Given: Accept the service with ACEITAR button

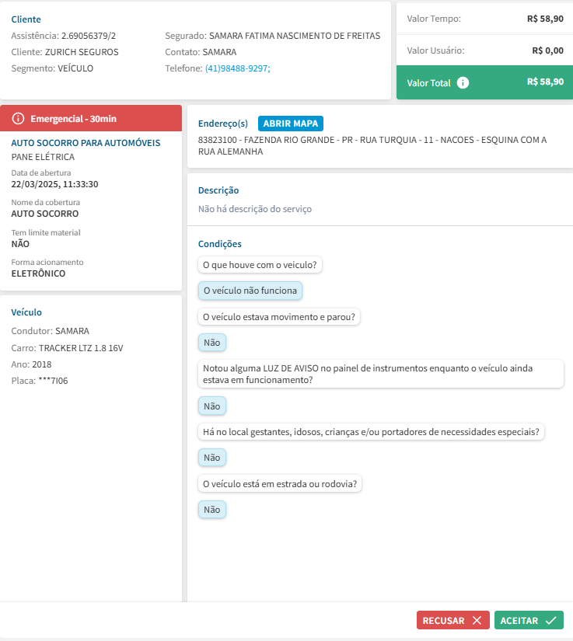Looking at the screenshot, I should [529, 620].
